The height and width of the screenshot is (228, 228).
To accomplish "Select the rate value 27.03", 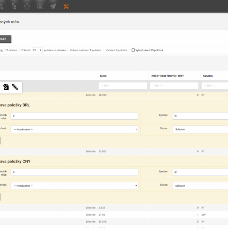I will 102,215.
